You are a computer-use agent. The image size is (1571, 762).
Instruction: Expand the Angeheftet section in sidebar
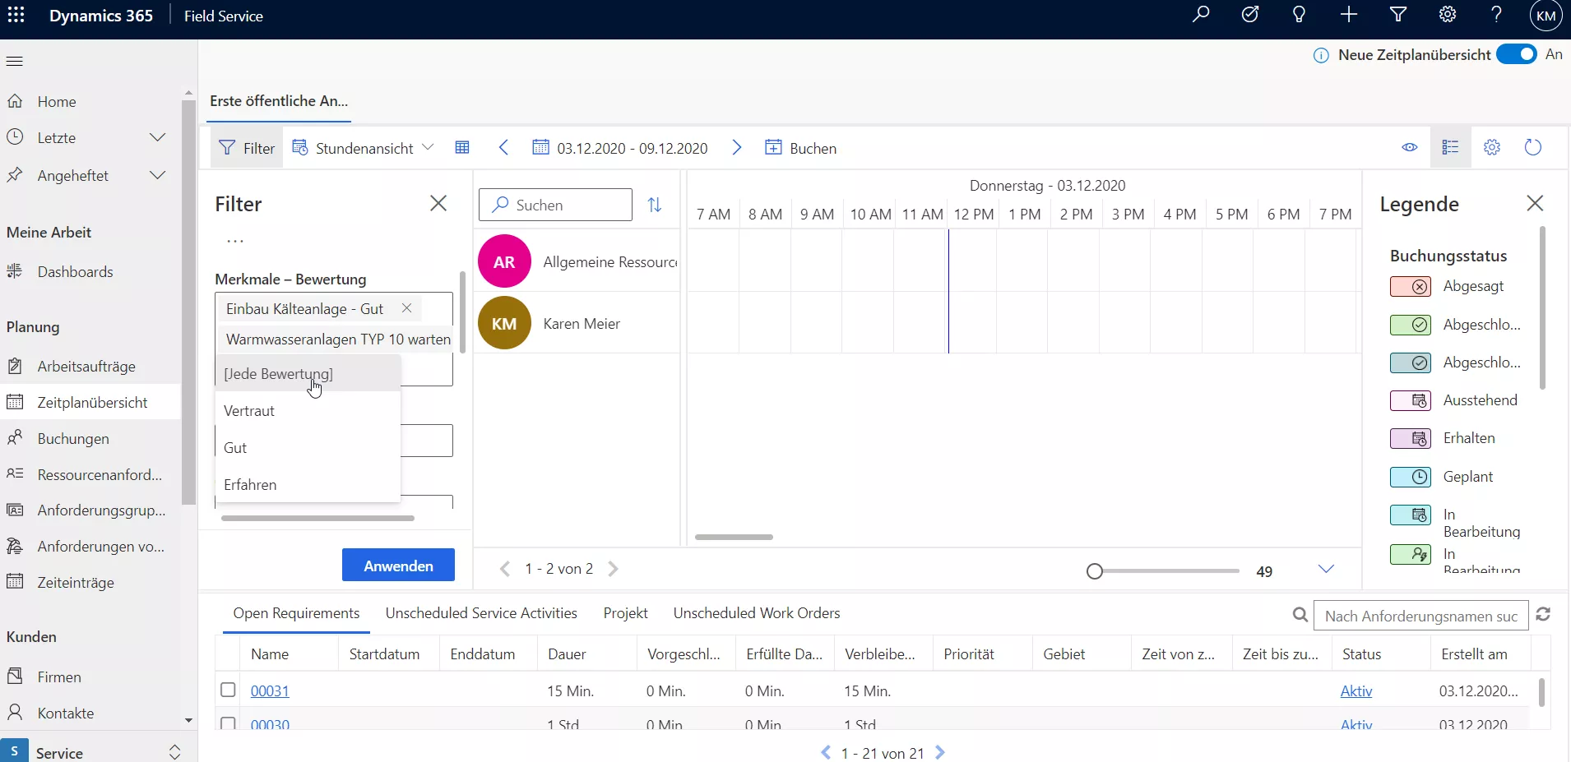click(157, 175)
